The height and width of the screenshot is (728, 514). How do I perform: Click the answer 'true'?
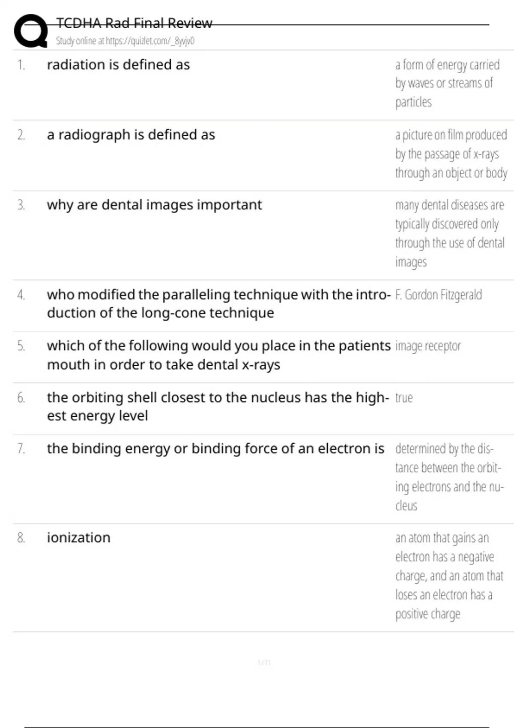click(x=403, y=398)
